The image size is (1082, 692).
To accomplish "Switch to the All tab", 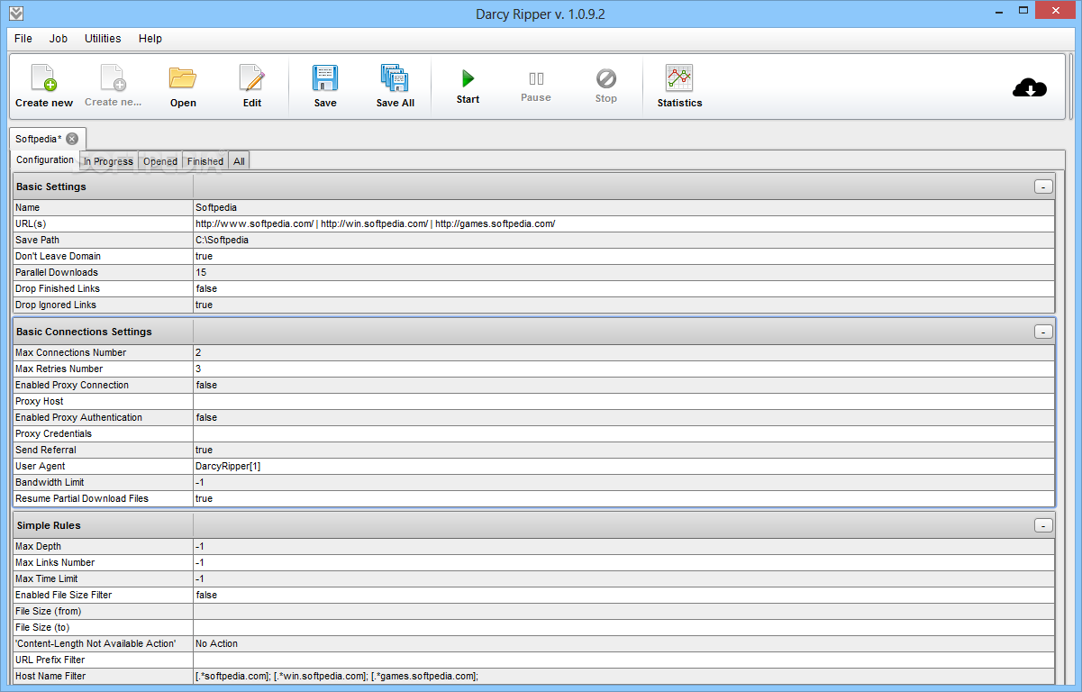I will pyautogui.click(x=239, y=161).
